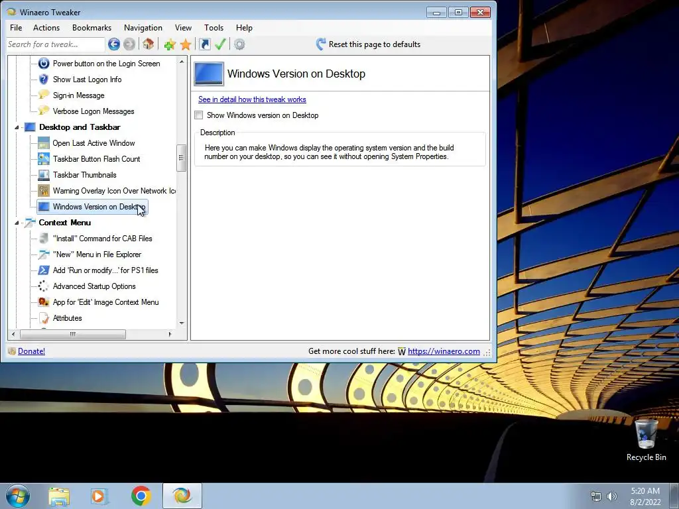The height and width of the screenshot is (509, 679).
Task: Select Windows Version on Desktop tree item
Action: pos(92,207)
